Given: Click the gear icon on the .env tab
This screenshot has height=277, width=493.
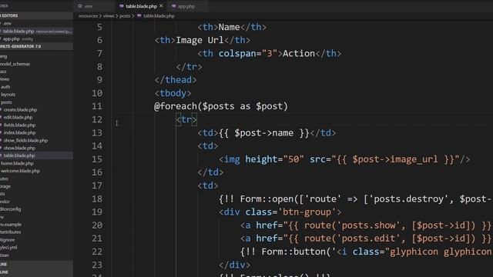Looking at the screenshot, I should point(80,6).
